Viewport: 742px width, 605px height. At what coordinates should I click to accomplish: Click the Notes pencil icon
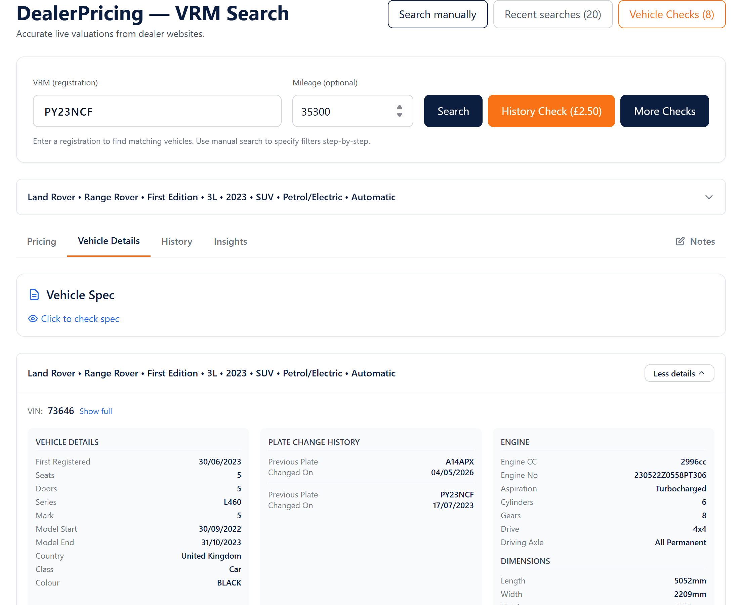(x=680, y=242)
